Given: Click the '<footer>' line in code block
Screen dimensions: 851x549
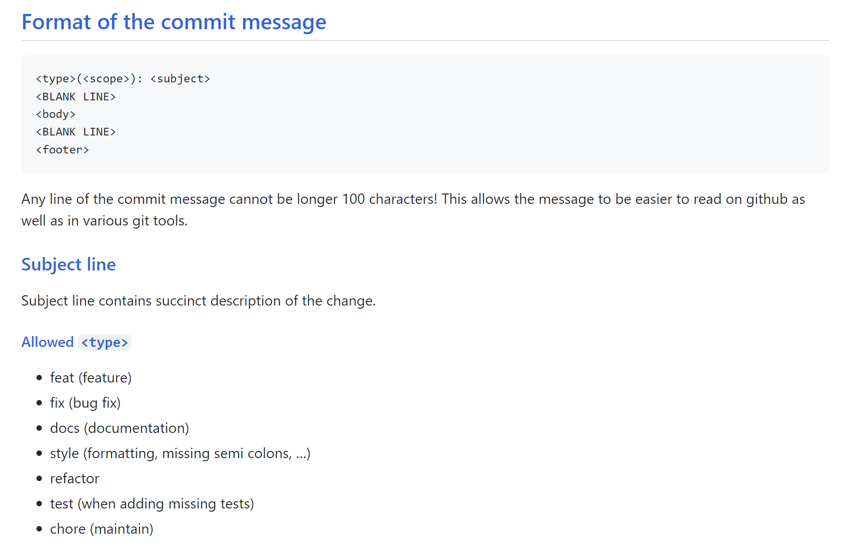Looking at the screenshot, I should [x=63, y=150].
